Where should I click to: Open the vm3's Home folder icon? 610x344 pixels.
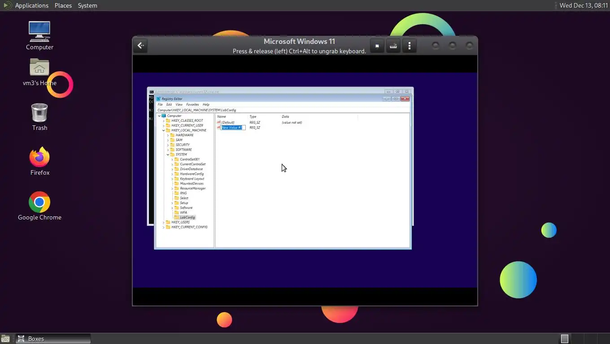tap(39, 68)
